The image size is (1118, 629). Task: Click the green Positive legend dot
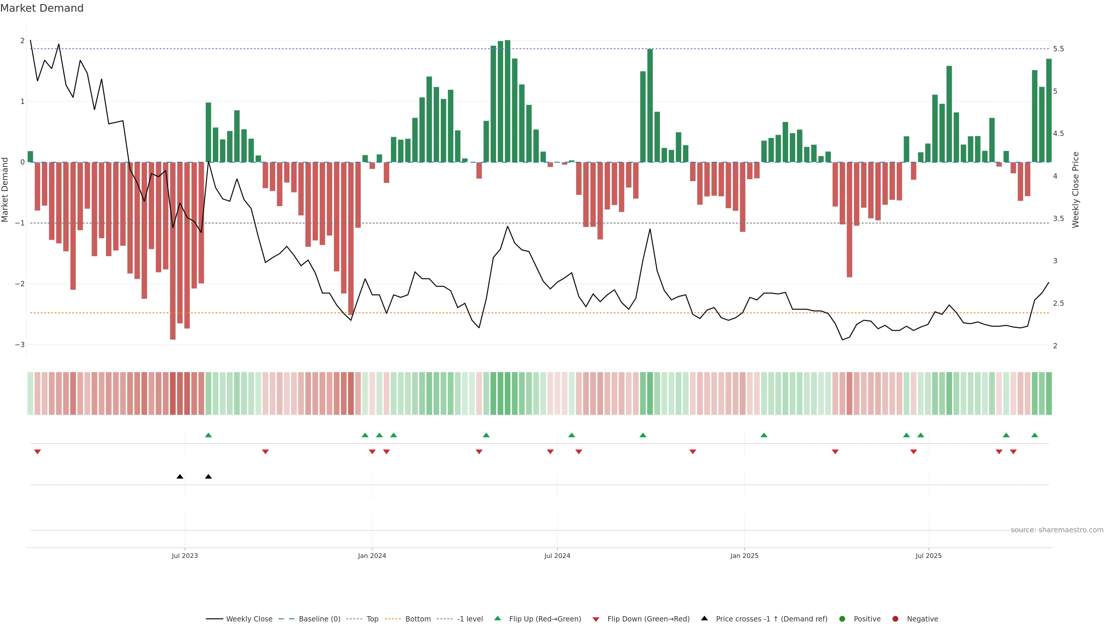842,619
